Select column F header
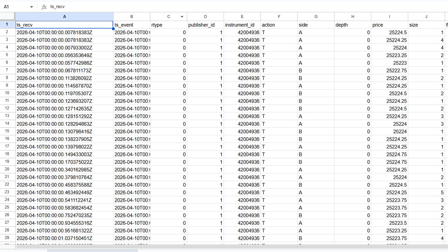The width and height of the screenshot is (448, 252). [279, 16]
